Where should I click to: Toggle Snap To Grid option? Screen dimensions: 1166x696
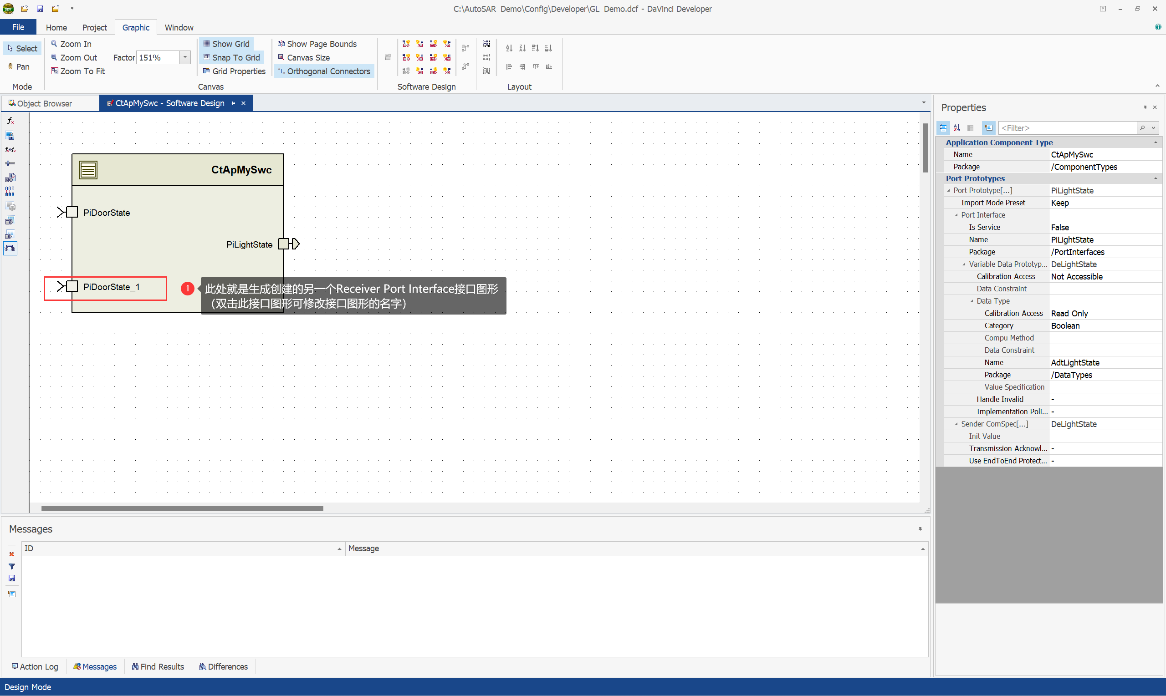[x=231, y=57]
